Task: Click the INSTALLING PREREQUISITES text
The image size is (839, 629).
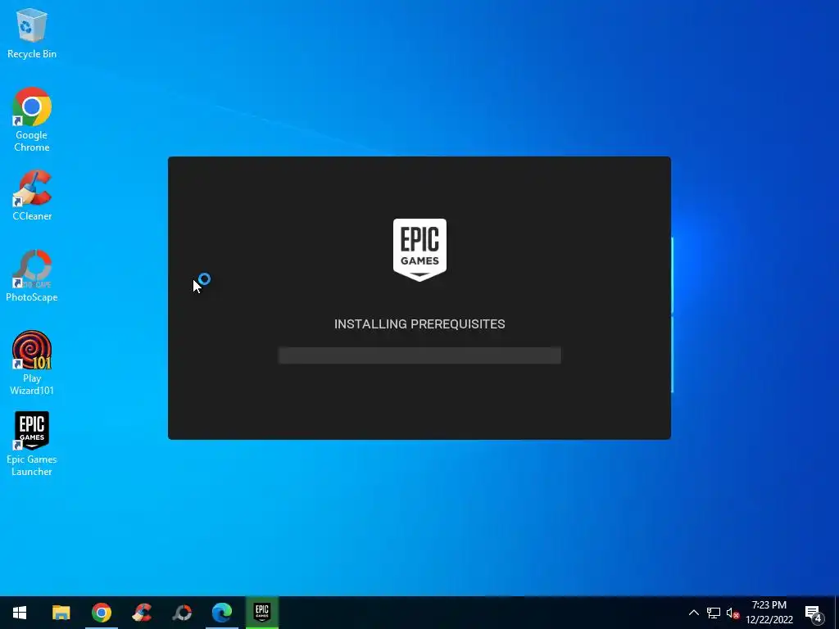Action: point(419,324)
